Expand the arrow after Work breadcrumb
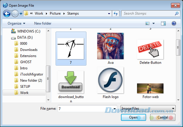The width and height of the screenshot is (183, 127). [x=47, y=13]
